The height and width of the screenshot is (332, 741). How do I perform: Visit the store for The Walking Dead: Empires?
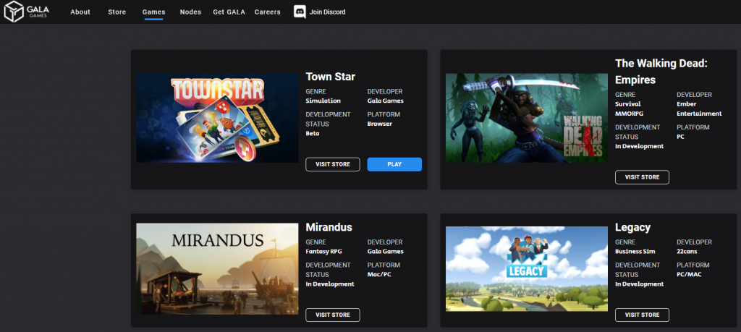(643, 177)
